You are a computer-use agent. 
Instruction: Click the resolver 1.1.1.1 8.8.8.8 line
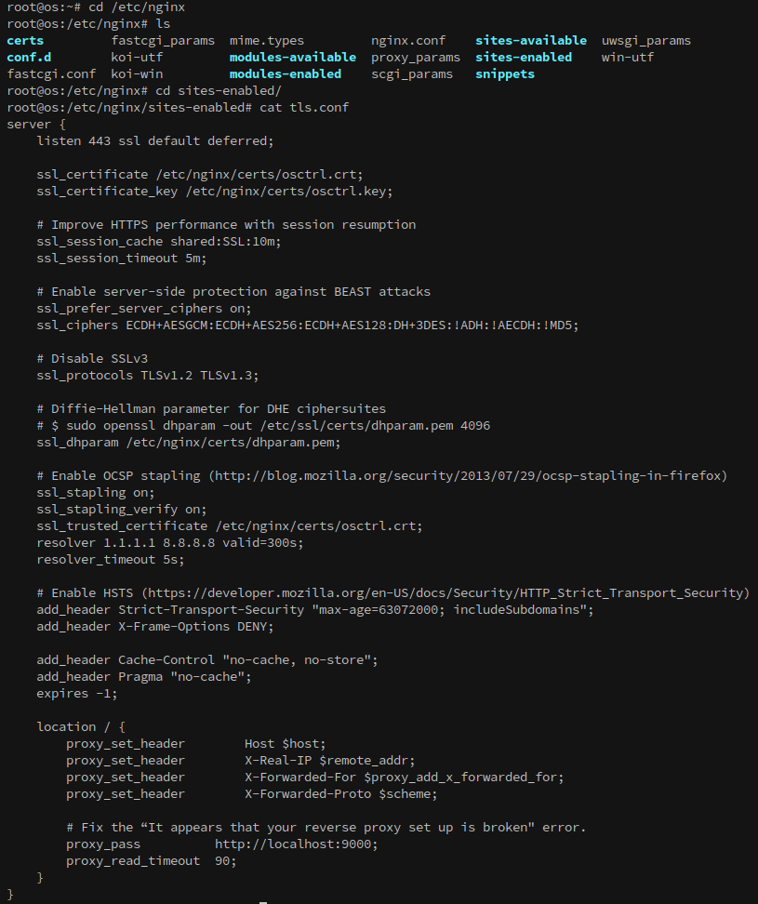point(170,542)
